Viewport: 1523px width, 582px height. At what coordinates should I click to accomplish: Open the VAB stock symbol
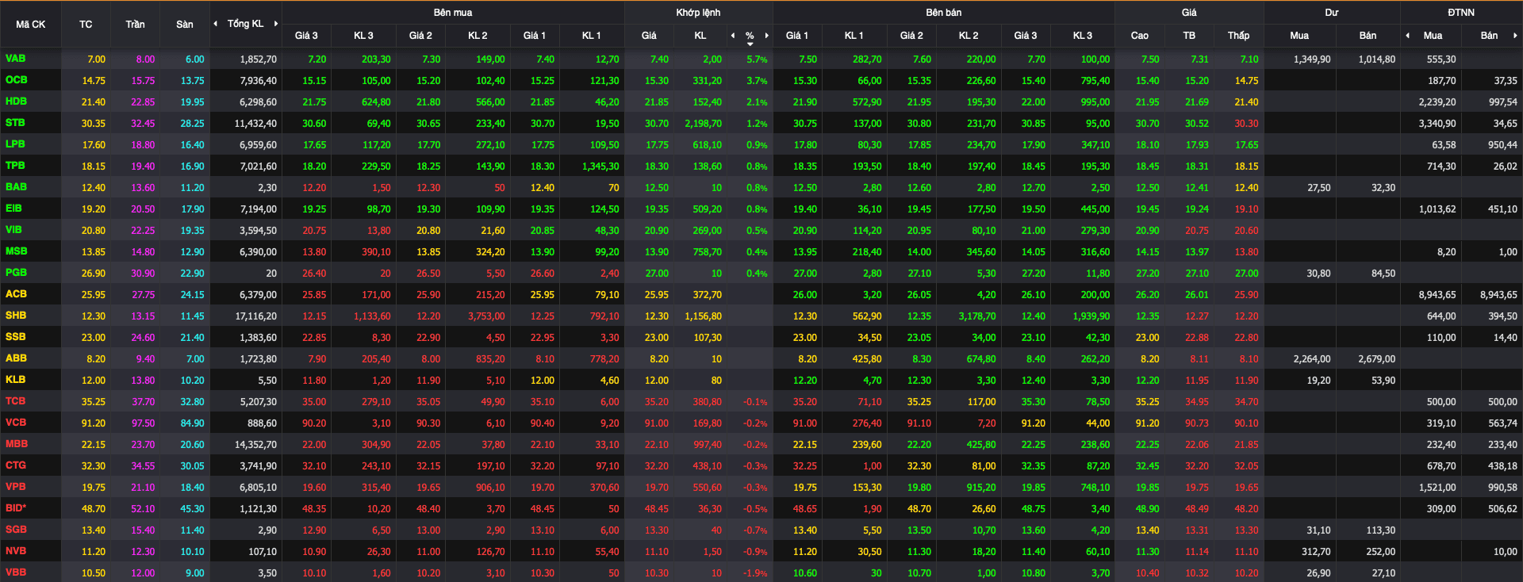coord(15,59)
